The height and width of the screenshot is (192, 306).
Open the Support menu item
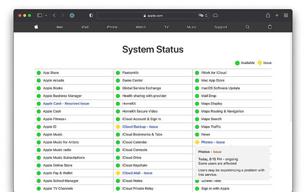pos(221,27)
